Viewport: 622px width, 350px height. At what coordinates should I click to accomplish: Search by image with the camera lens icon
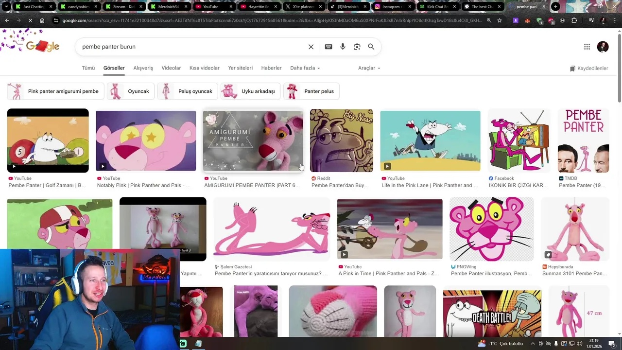pyautogui.click(x=357, y=47)
